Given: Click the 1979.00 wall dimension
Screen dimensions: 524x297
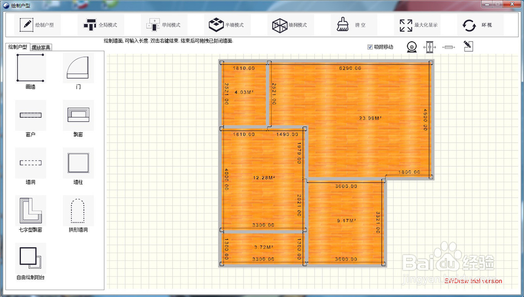Looking at the screenshot, I should (x=299, y=153).
